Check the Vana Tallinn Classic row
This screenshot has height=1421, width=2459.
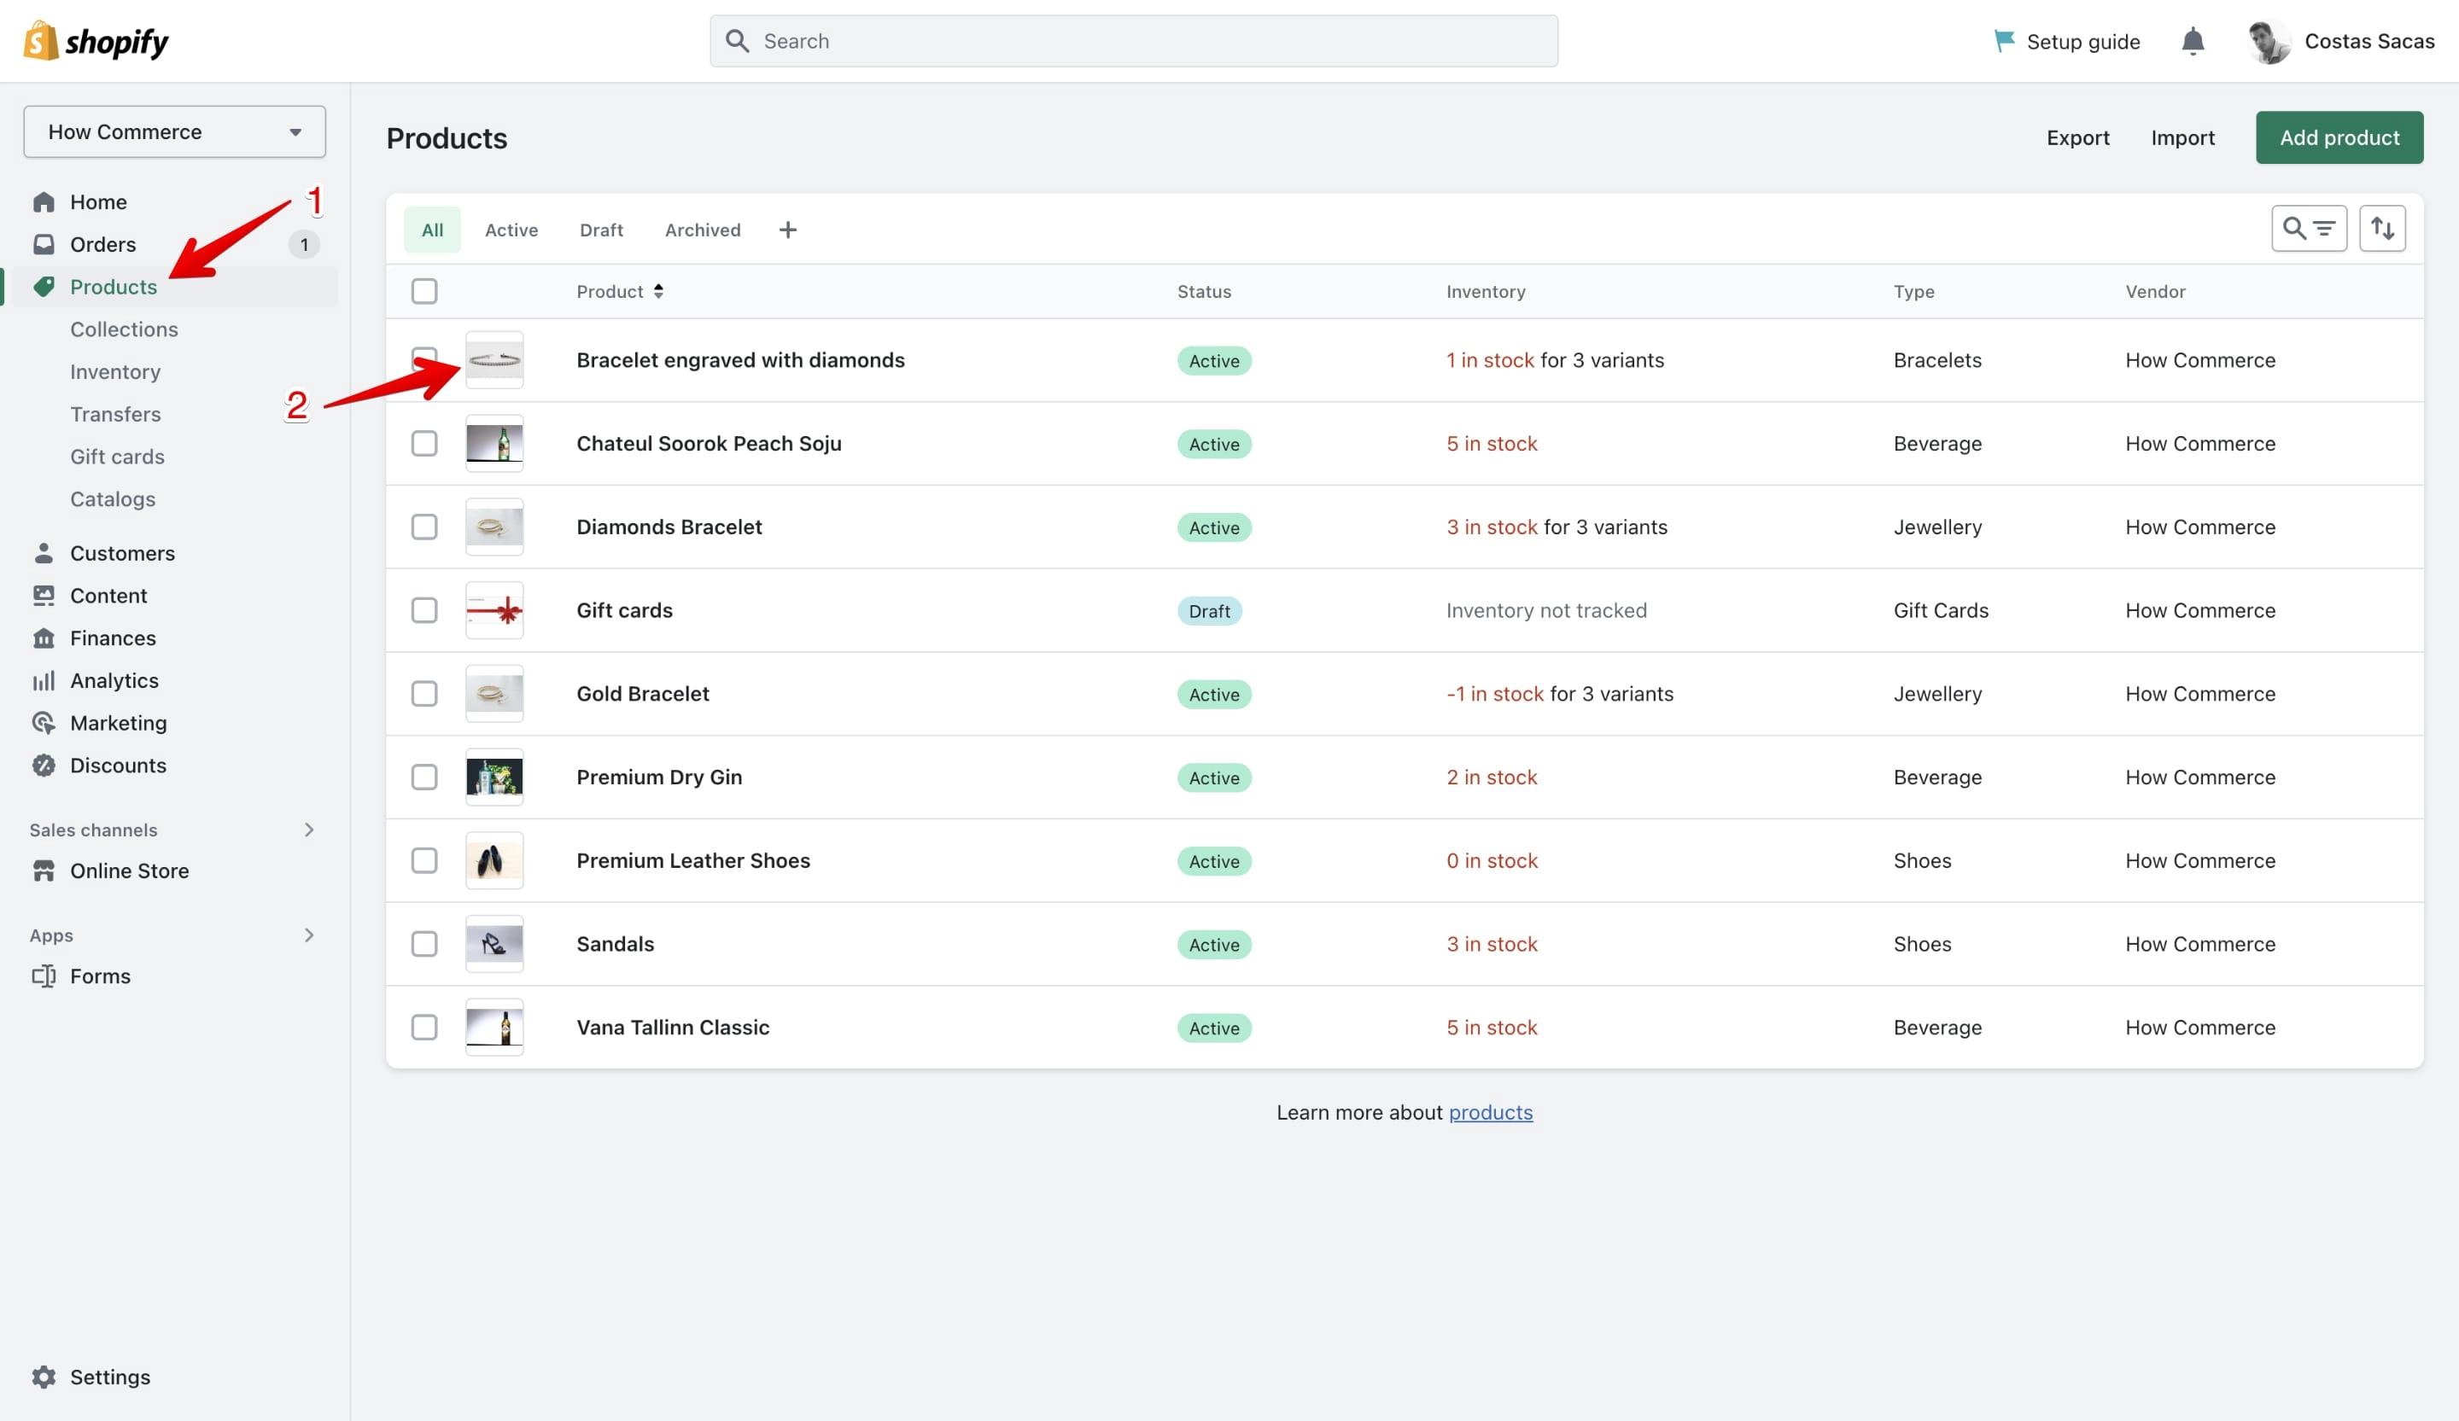coord(424,1027)
